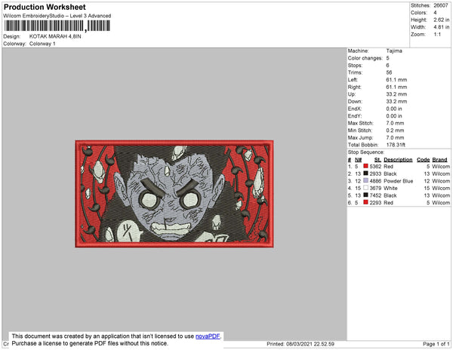Click the 'Page 1 of 1' footer text
The width and height of the screenshot is (453, 350).
(436, 344)
